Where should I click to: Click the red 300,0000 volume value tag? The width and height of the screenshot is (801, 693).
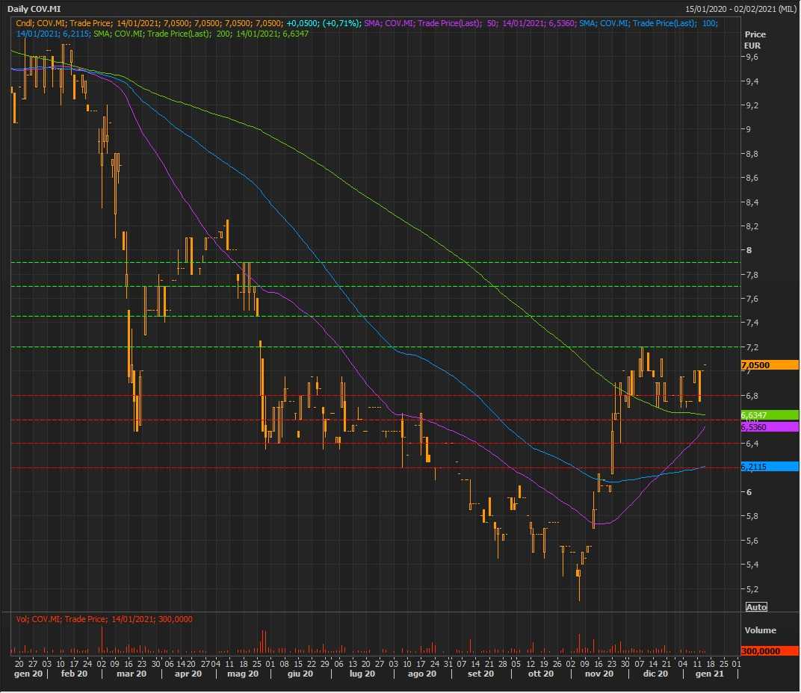pos(769,651)
